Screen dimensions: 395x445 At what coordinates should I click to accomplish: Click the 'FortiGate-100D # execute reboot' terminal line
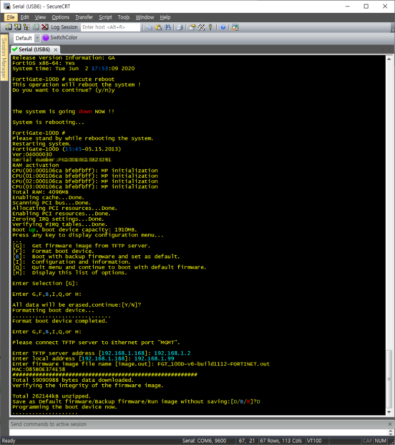point(63,79)
